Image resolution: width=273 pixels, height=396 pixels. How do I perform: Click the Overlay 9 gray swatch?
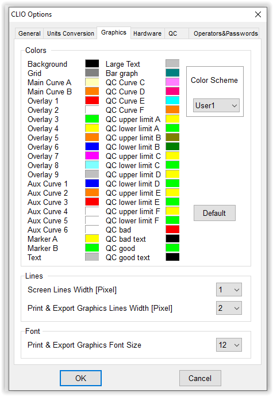coord(92,174)
